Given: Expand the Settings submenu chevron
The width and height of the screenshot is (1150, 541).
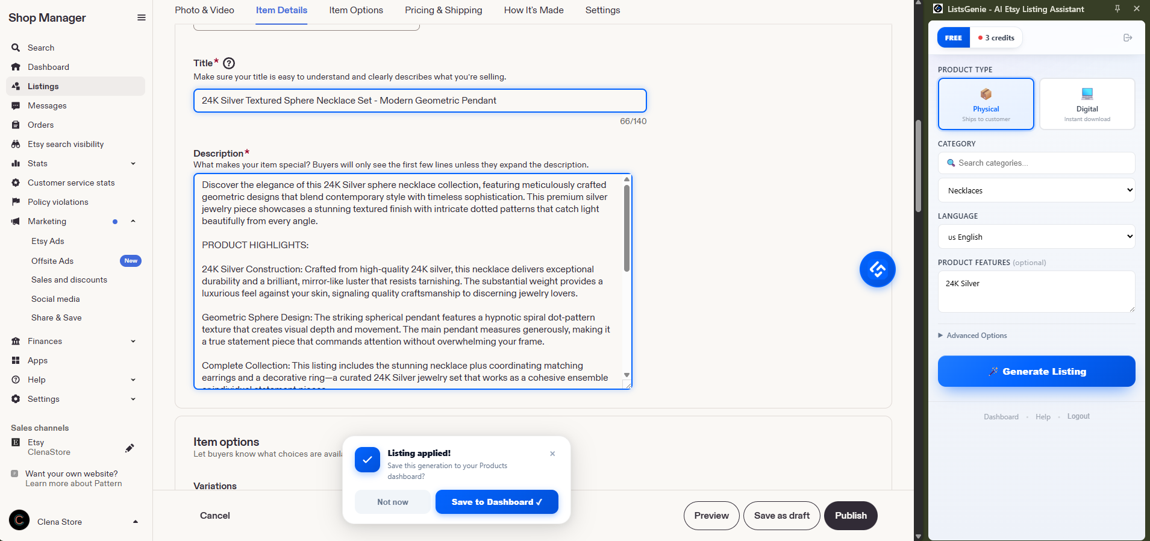Looking at the screenshot, I should pyautogui.click(x=133, y=399).
